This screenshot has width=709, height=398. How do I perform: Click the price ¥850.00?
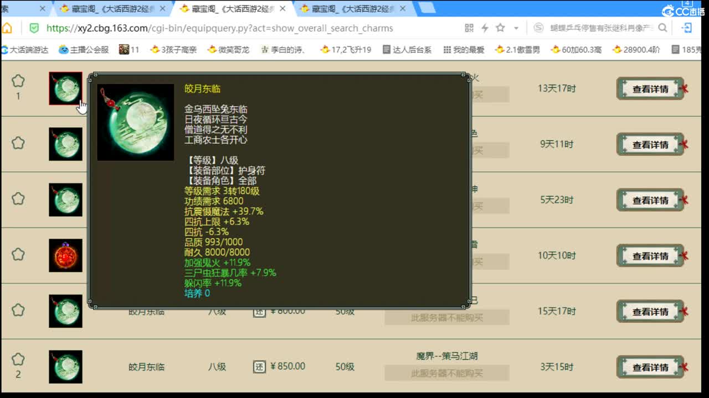click(288, 366)
